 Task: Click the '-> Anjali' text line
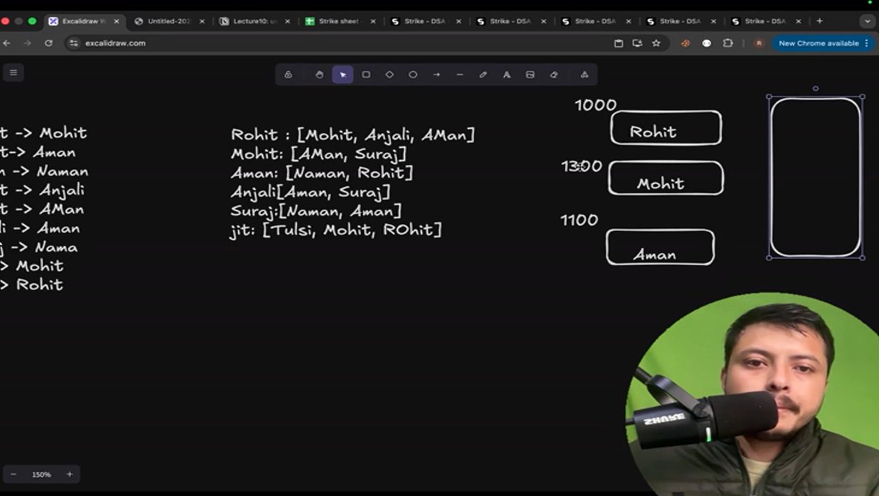click(42, 191)
